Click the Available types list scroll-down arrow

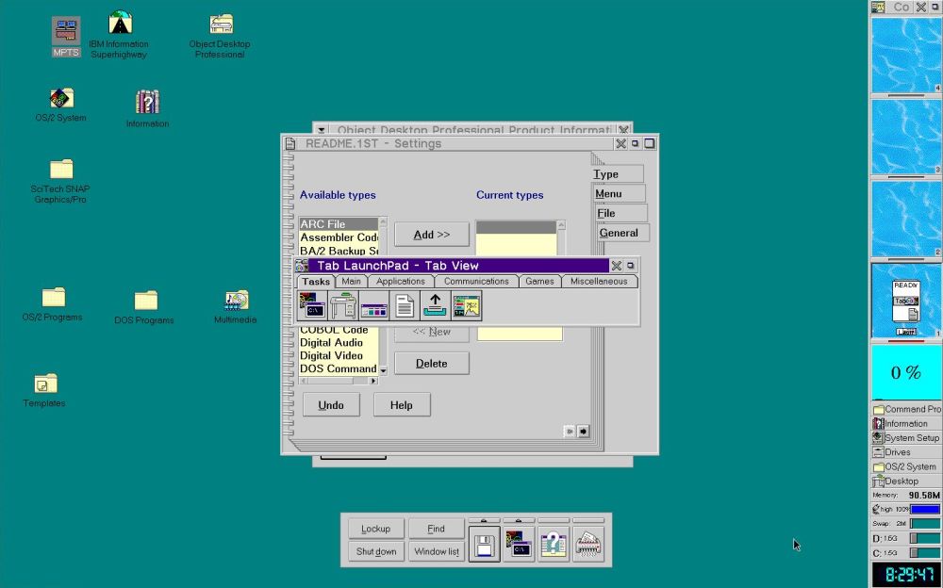pos(383,371)
